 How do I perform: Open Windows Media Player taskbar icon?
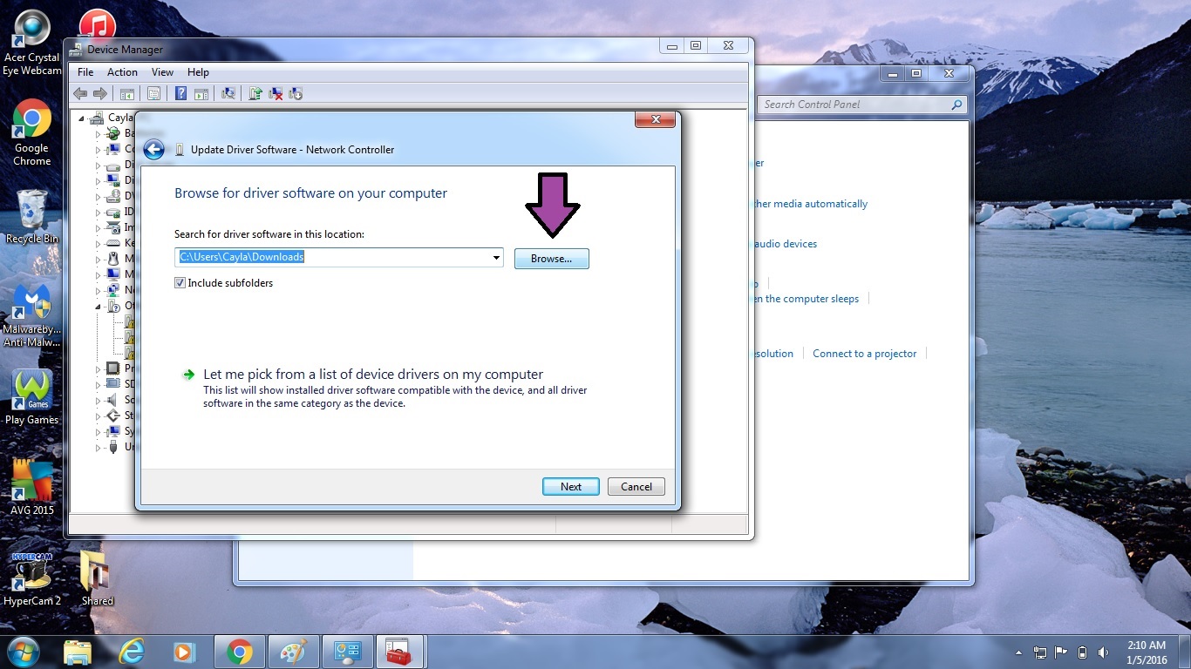(x=183, y=652)
